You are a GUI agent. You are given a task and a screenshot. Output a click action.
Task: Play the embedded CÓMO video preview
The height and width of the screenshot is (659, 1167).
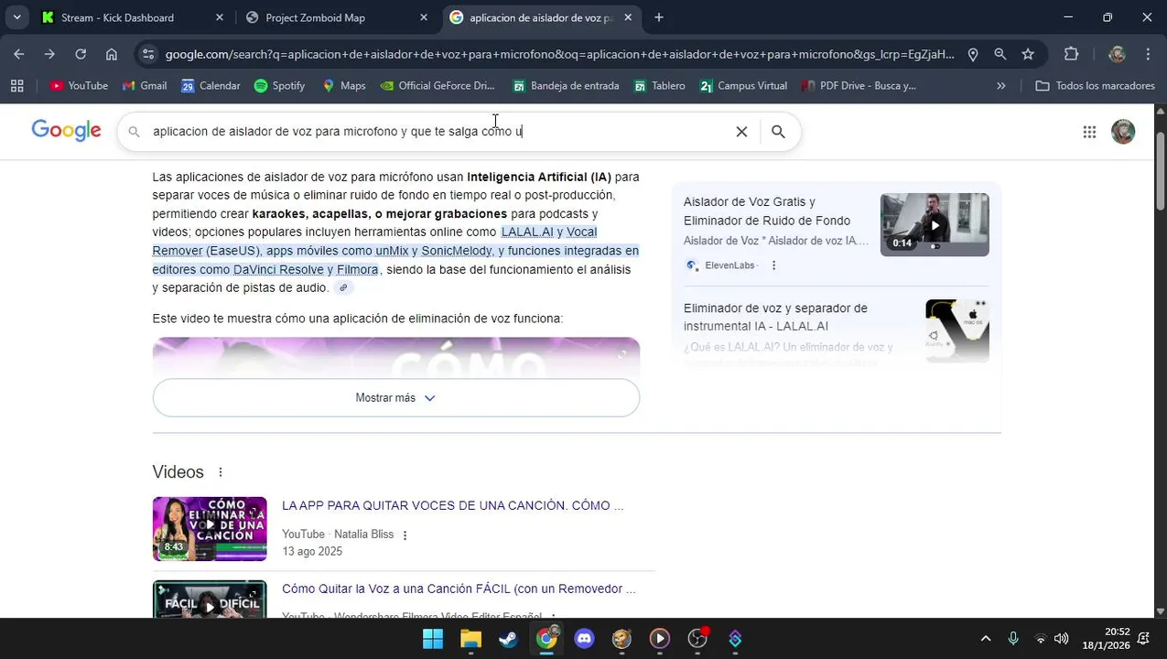395,357
